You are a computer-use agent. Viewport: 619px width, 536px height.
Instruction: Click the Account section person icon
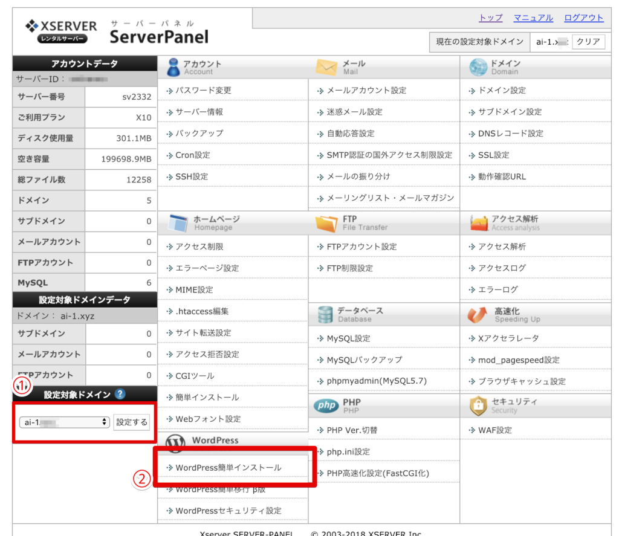[x=173, y=67]
